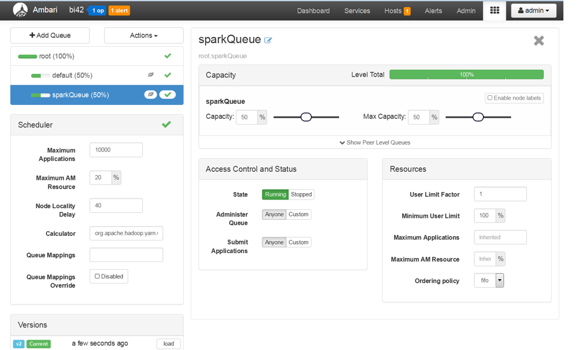Open the Ordering policy fifo dropdown

(x=489, y=280)
